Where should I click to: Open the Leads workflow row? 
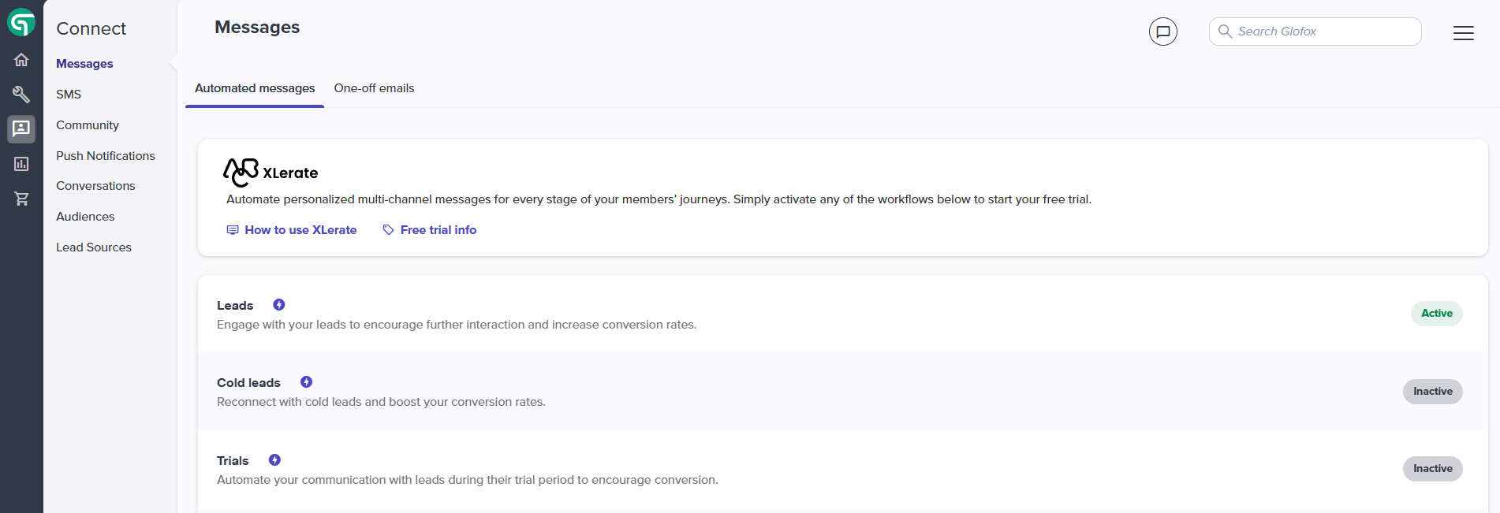click(842, 314)
